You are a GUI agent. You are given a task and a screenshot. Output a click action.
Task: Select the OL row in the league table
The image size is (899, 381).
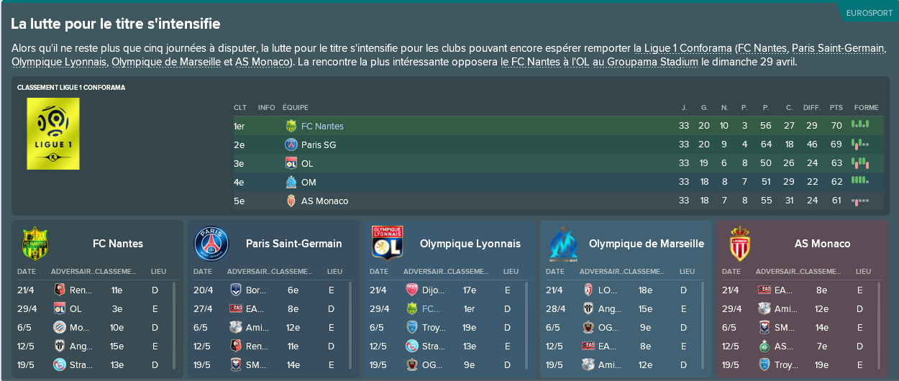coord(558,163)
